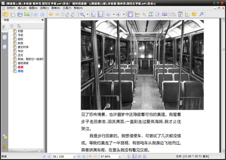Click the email envelope icon
The width and height of the screenshot is (226, 160).
27,14
